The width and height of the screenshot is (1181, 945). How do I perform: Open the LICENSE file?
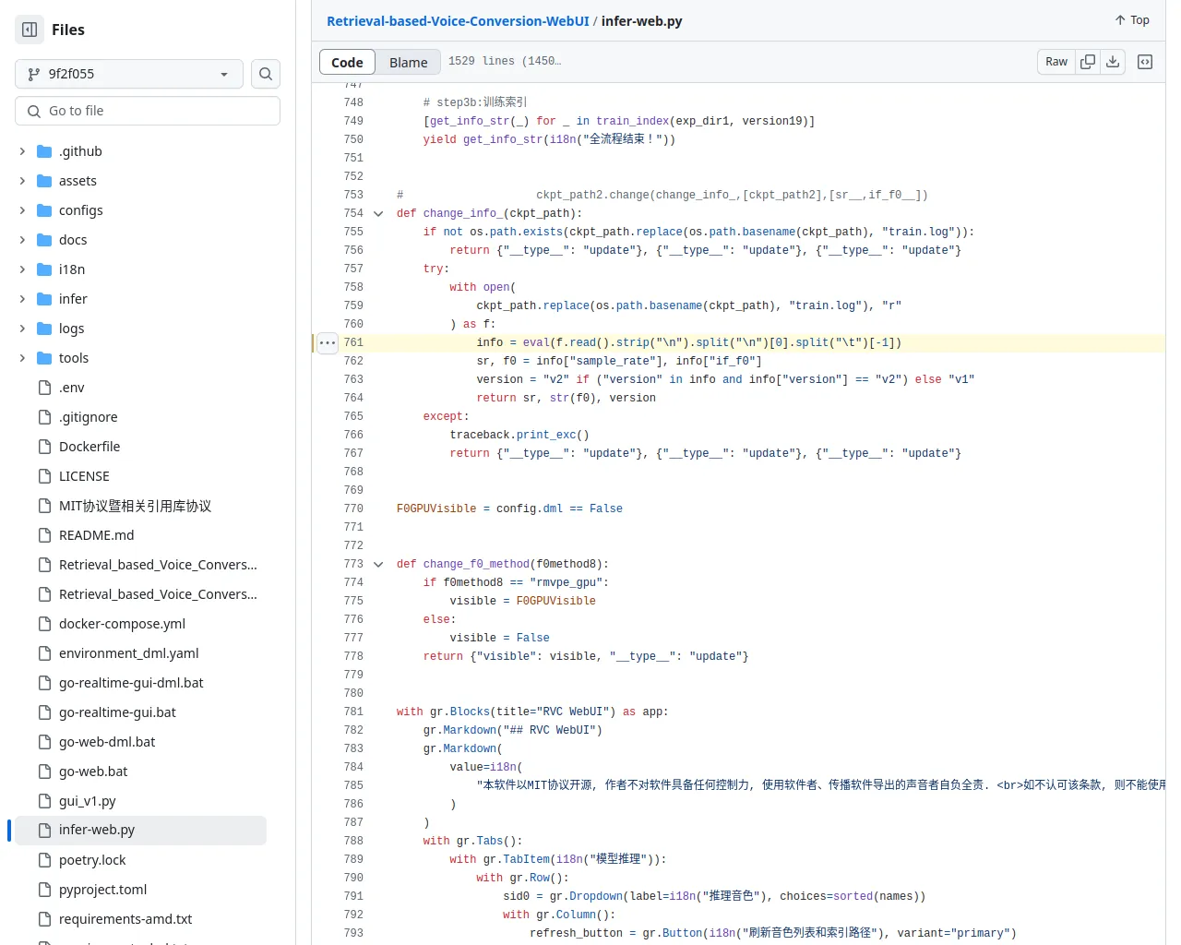click(x=84, y=476)
